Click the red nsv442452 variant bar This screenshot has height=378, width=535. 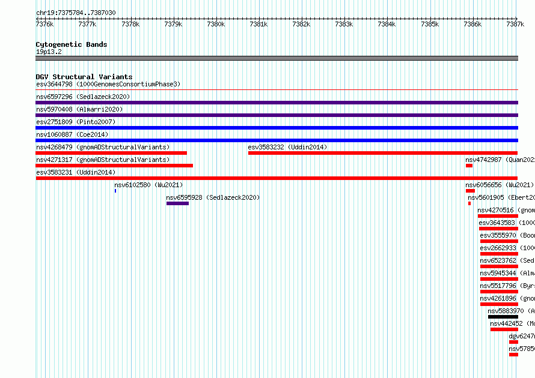(504, 329)
